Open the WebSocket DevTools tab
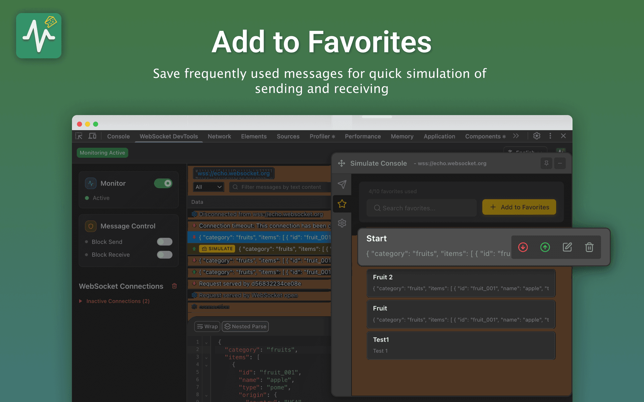Image resolution: width=644 pixels, height=402 pixels. (x=169, y=136)
